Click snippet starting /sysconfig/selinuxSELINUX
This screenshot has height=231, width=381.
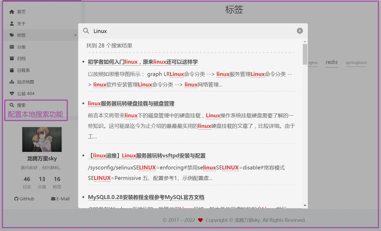pyautogui.click(x=186, y=173)
